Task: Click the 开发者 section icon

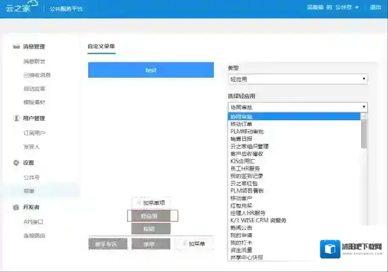Action: pos(16,208)
